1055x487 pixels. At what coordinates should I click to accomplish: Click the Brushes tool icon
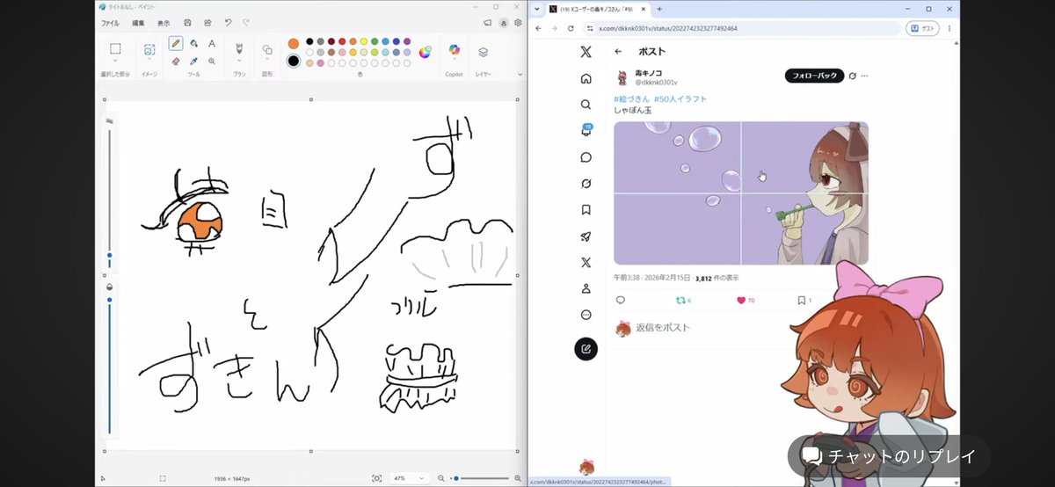click(x=238, y=47)
